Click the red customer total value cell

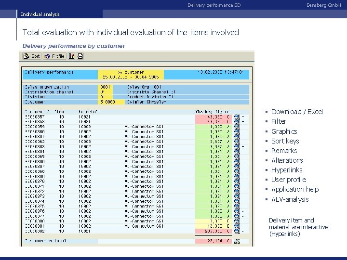pos(214,241)
